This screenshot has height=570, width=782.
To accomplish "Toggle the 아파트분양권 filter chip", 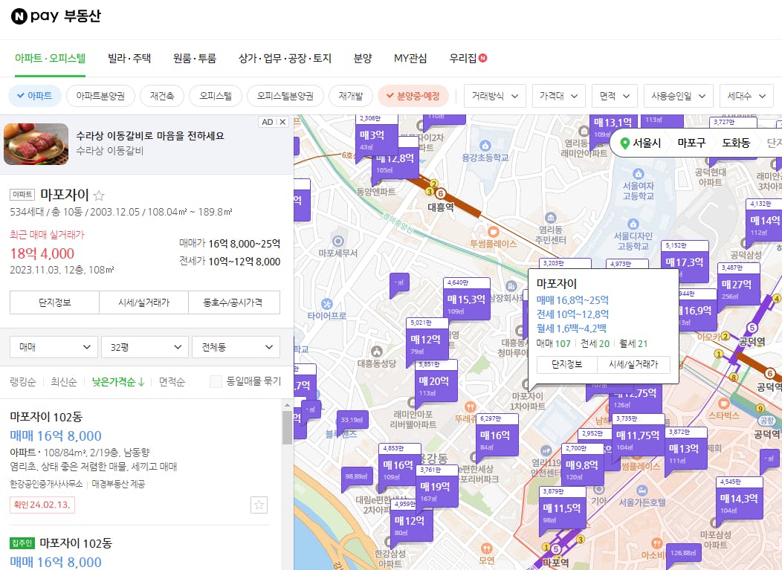I will (100, 96).
